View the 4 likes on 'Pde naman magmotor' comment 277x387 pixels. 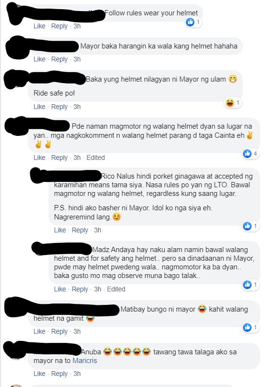(251, 154)
